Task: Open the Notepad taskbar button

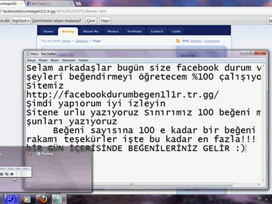Action: tap(59, 199)
